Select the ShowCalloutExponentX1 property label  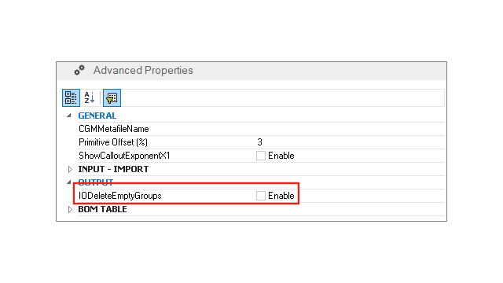[x=124, y=156]
